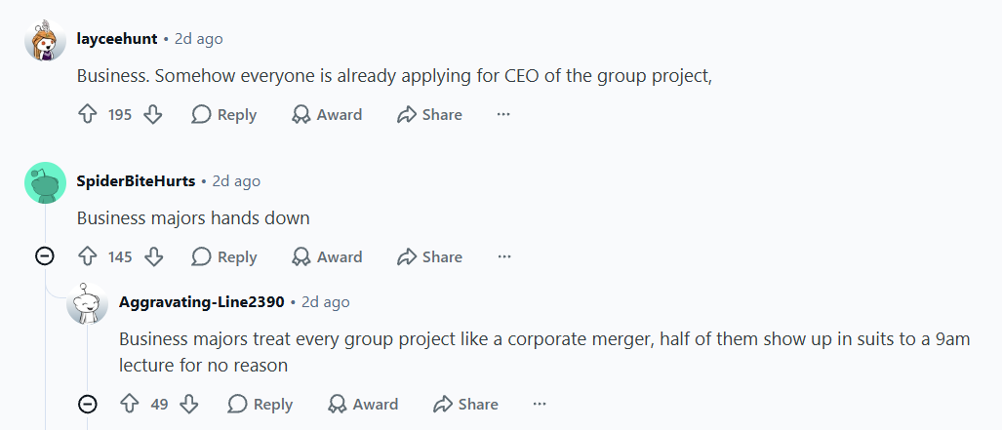Open the Aggravating-Line2390 username link
The width and height of the screenshot is (1002, 430).
[201, 302]
